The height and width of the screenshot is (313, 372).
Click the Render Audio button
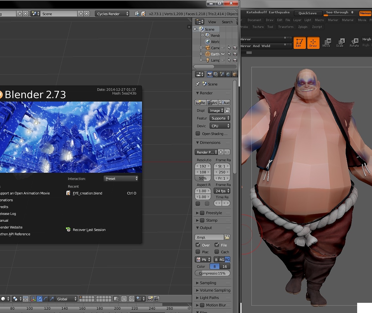tap(224, 102)
